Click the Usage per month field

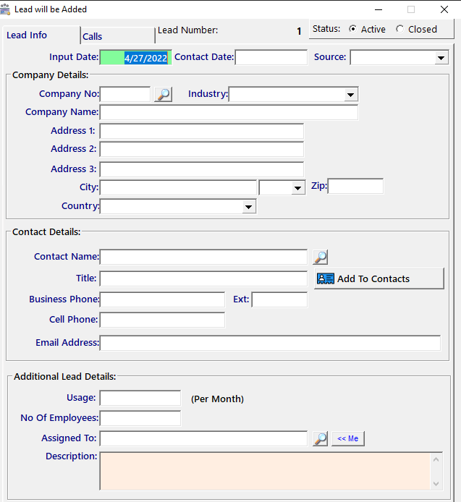[140, 398]
